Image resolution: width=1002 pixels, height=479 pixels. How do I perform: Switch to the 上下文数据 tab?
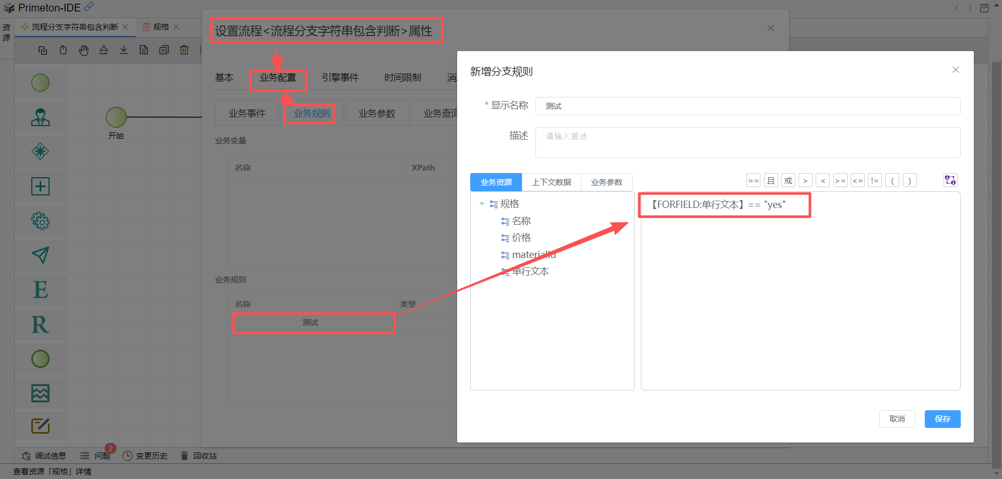pyautogui.click(x=551, y=182)
